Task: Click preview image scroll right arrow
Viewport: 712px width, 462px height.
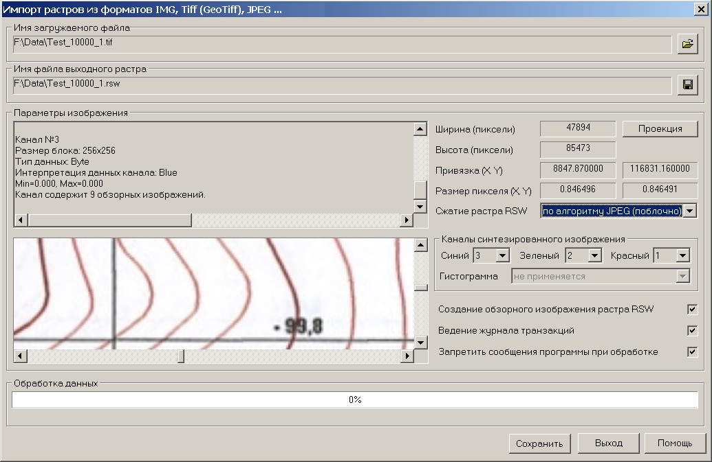Action: coord(407,356)
